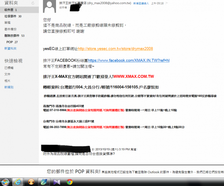Add a category via 新類別 link
224x186 pixels.
click(x=9, y=87)
